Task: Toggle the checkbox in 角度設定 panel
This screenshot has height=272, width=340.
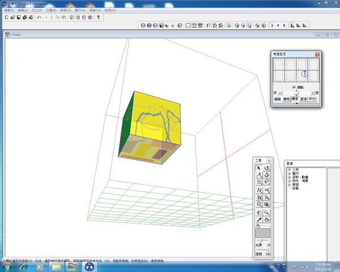Action: click(295, 87)
